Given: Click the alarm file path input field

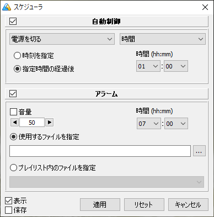Looking at the screenshot, I should pos(100,151).
